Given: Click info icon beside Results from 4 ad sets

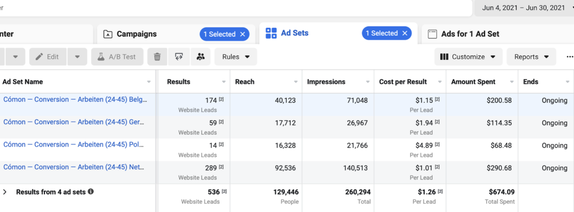Looking at the screenshot, I should click(91, 192).
